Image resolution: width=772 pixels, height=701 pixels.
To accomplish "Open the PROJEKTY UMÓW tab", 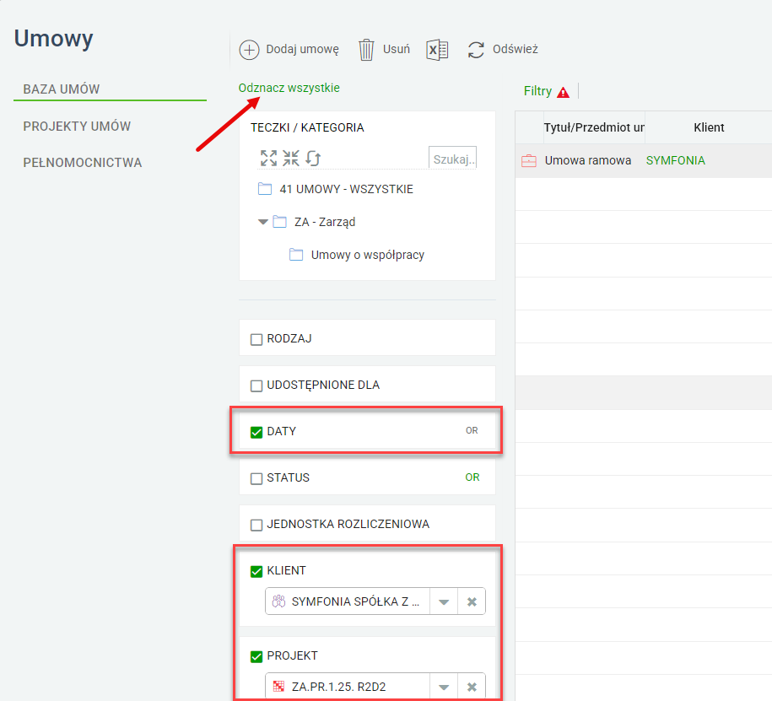I will point(77,126).
